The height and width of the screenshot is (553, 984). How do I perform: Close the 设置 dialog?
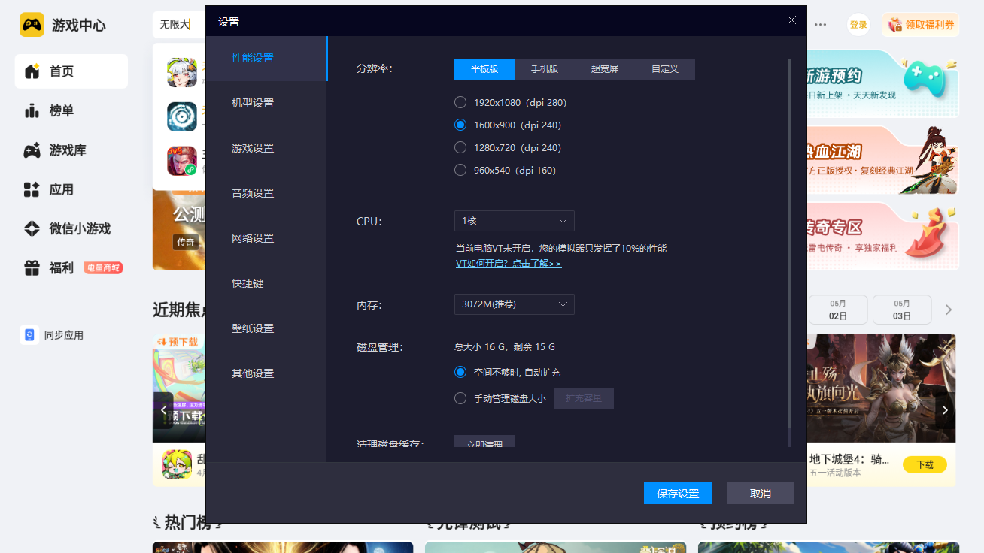791,20
